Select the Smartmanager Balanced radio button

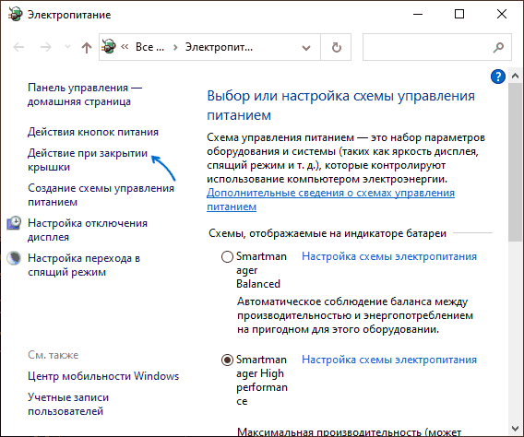(x=227, y=256)
